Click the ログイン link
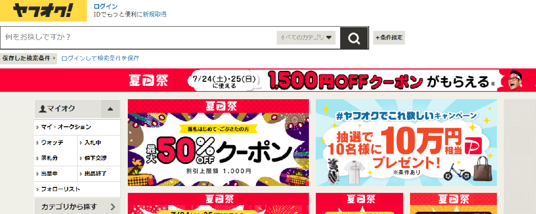Screen dimensions: 536x214 105,6
